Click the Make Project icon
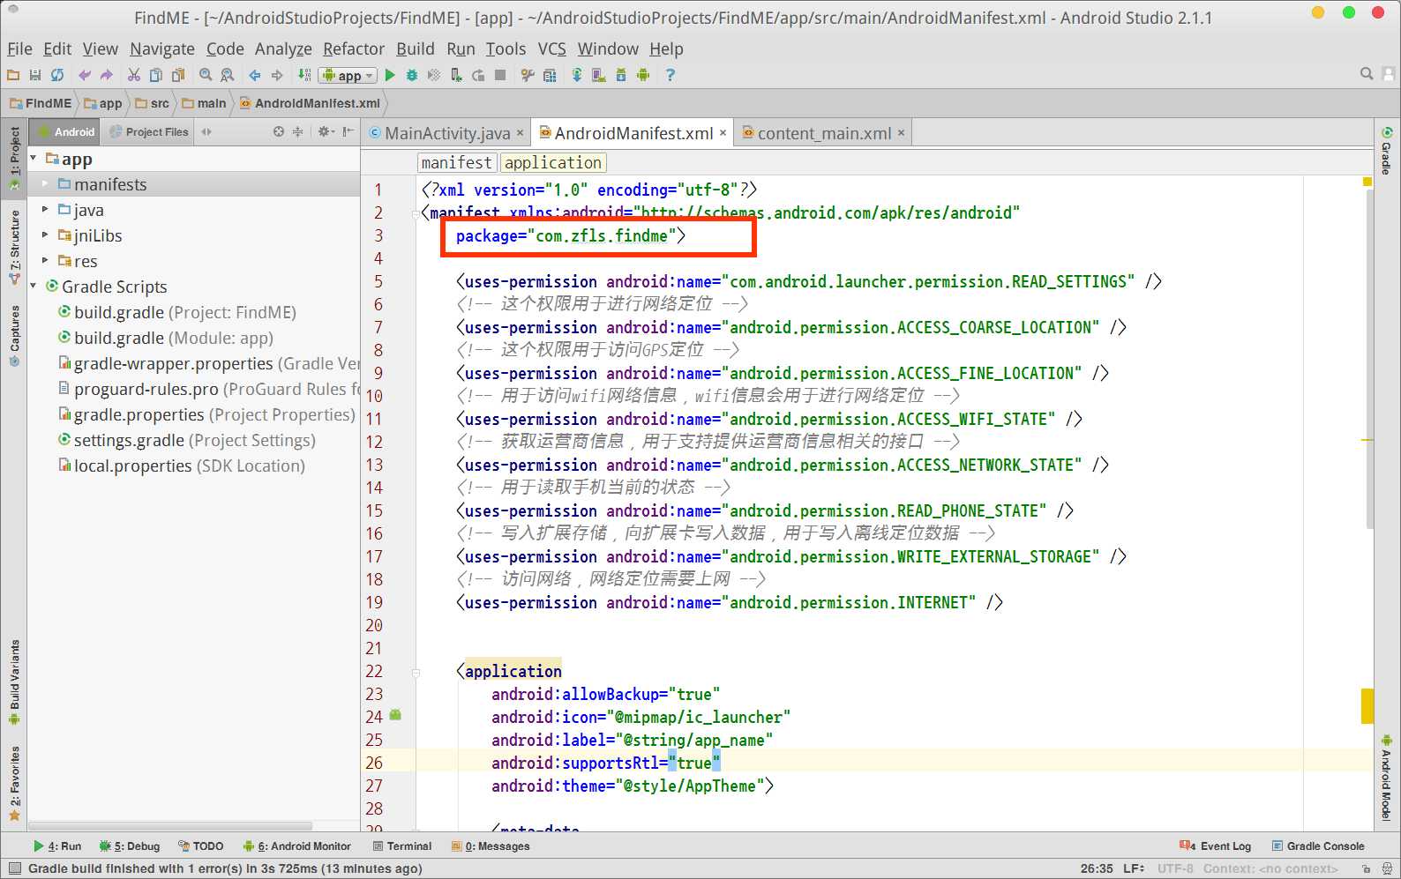 pos(304,75)
